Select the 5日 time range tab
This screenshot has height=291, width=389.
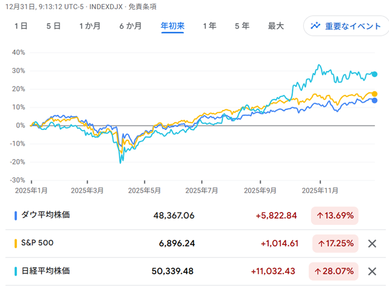(x=53, y=26)
